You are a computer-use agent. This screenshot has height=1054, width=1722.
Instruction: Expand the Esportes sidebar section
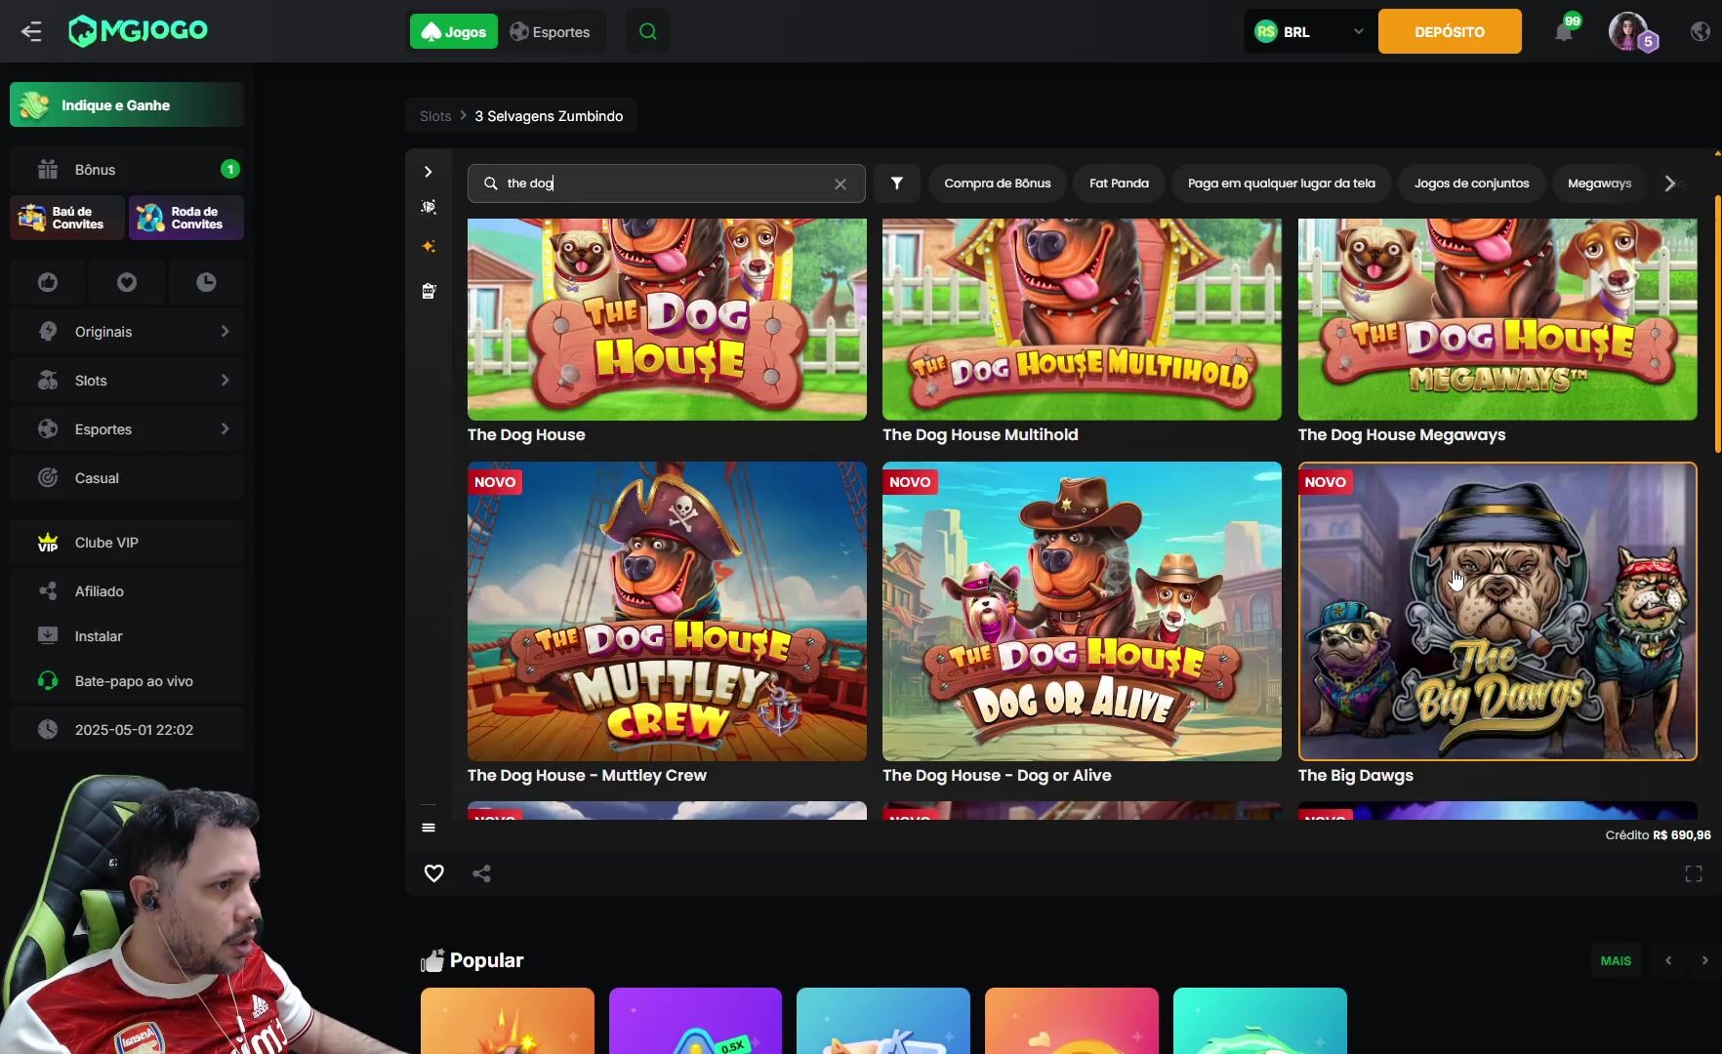127,429
